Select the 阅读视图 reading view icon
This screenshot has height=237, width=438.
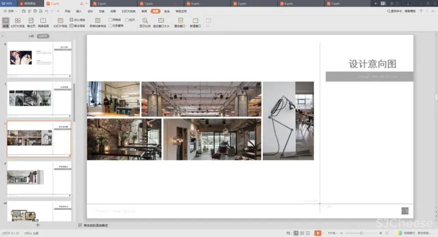tap(43, 22)
